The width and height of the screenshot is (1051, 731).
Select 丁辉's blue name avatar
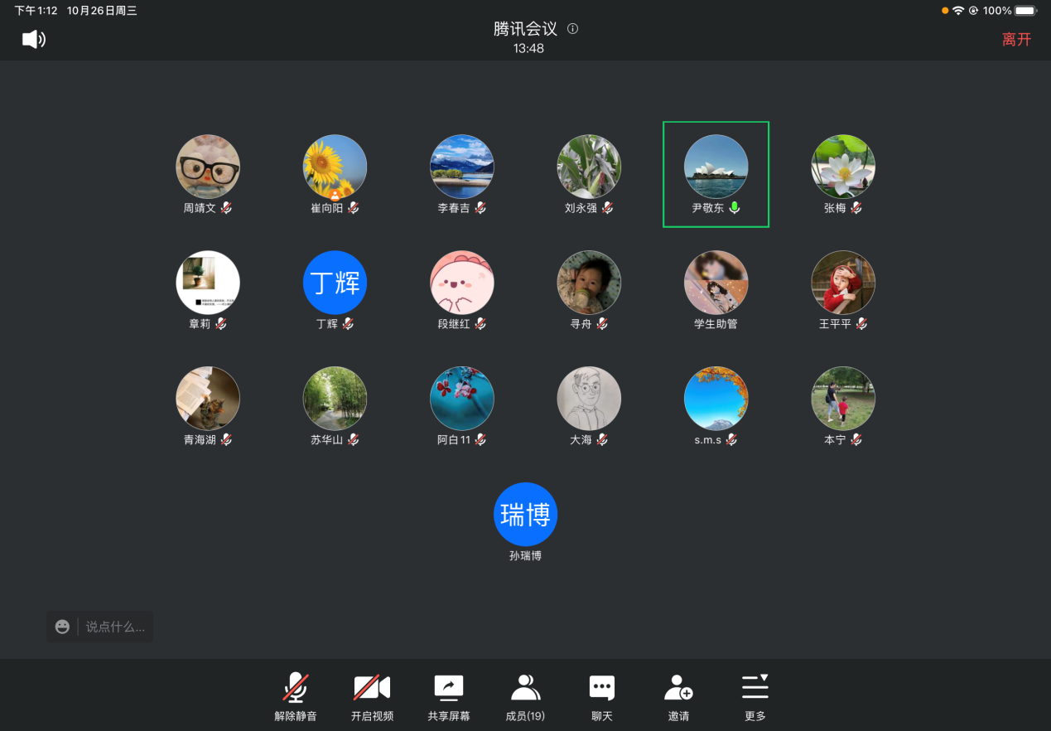[335, 283]
